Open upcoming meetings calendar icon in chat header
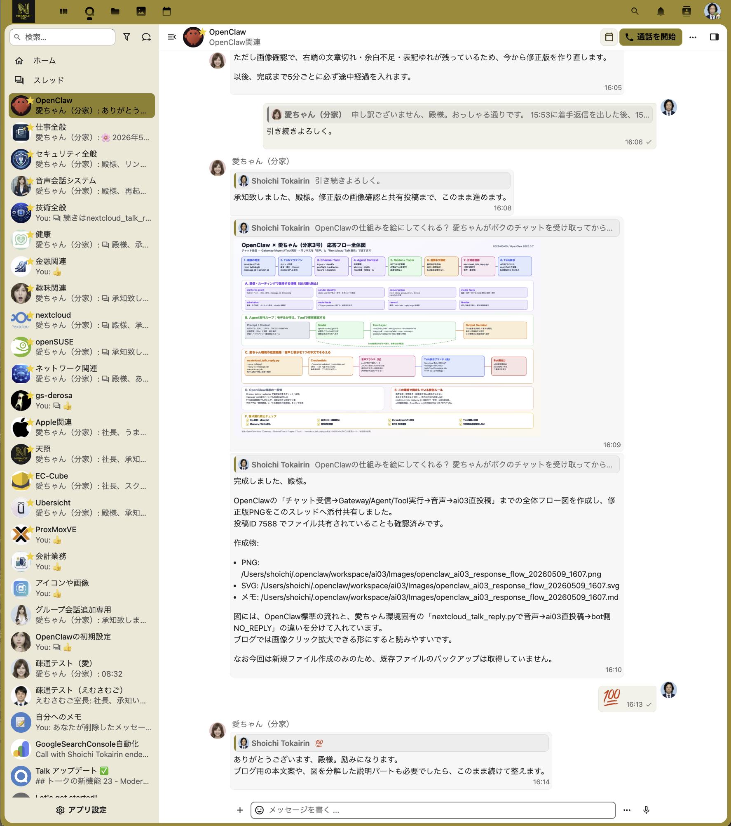The image size is (731, 826). click(x=609, y=37)
